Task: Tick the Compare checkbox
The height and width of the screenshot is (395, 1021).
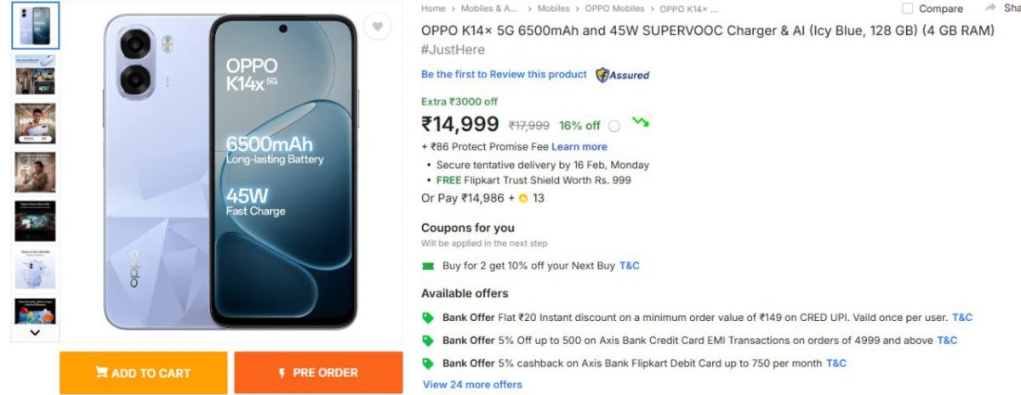Action: tap(907, 8)
